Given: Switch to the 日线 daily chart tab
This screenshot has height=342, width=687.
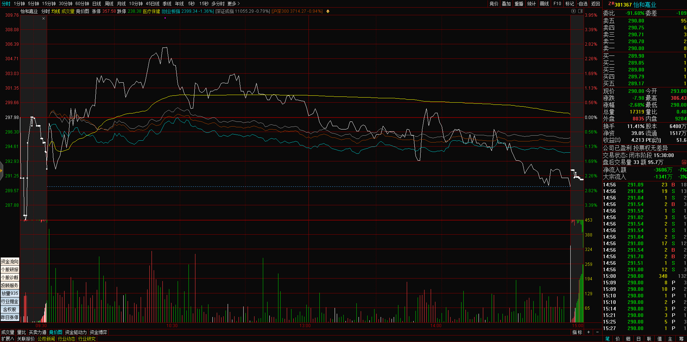Looking at the screenshot, I should [x=97, y=4].
